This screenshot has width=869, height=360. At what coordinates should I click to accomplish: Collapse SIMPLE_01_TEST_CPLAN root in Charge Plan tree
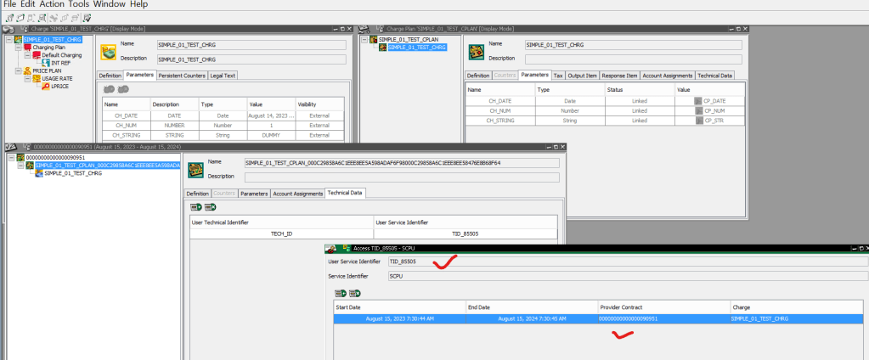[x=364, y=40]
